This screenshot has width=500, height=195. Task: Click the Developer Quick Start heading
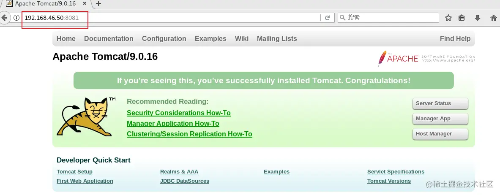(93, 160)
